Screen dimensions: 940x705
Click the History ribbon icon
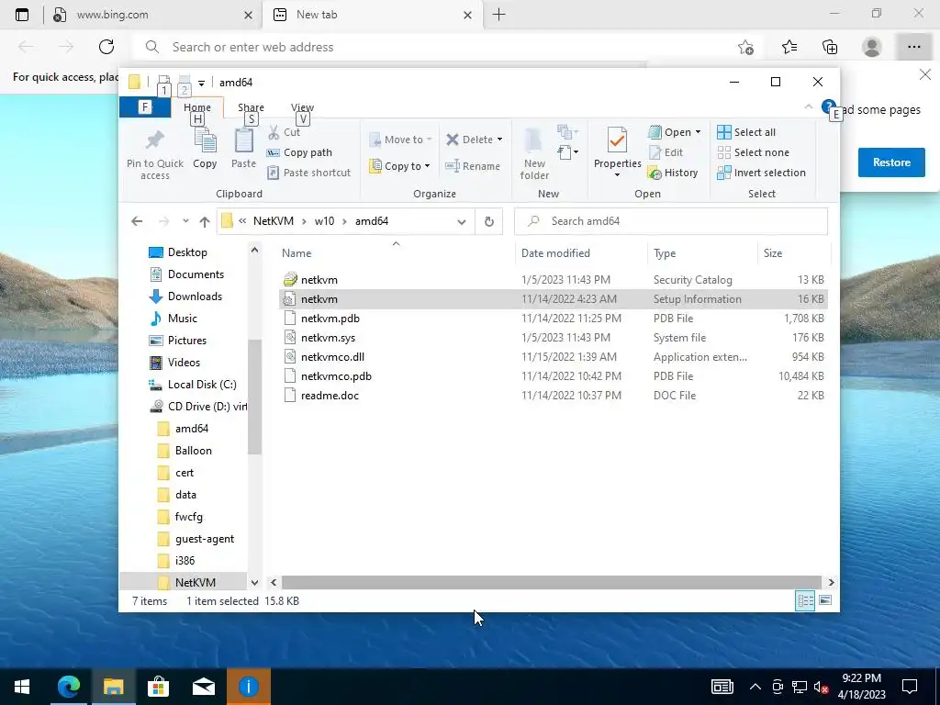click(655, 173)
